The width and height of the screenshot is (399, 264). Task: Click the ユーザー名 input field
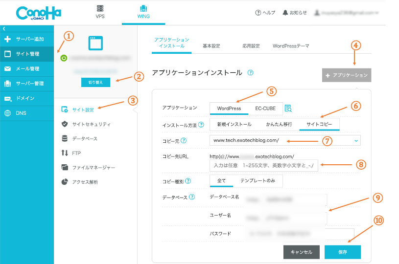coord(285,218)
